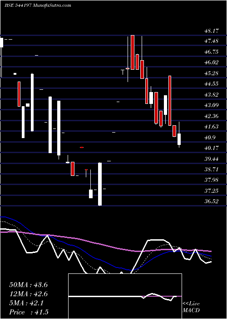Click the 46.75 price axis label
The image size is (227, 319).
click(x=212, y=52)
